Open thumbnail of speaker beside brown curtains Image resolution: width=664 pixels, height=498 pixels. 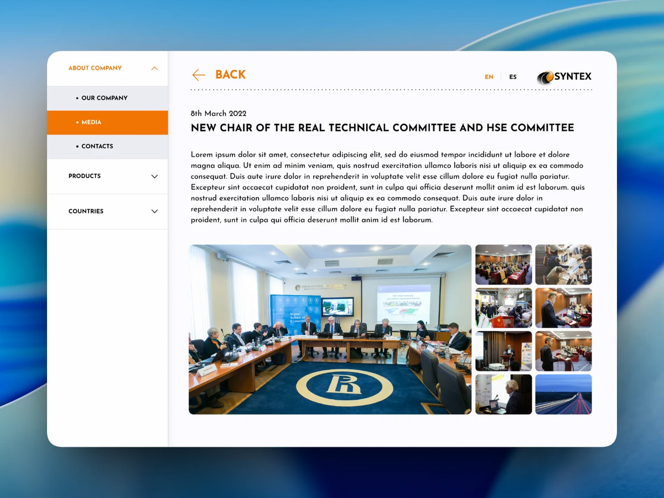click(504, 351)
